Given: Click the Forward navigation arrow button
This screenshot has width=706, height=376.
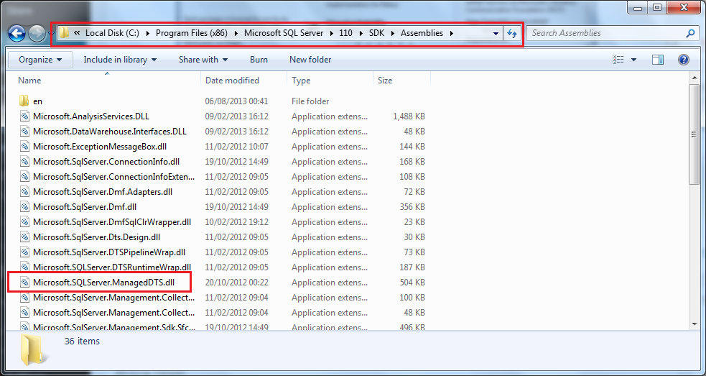Looking at the screenshot, I should (x=37, y=33).
